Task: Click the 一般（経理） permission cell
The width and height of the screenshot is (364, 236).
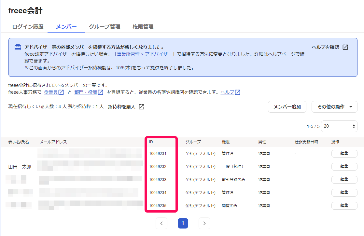Action: click(x=232, y=167)
